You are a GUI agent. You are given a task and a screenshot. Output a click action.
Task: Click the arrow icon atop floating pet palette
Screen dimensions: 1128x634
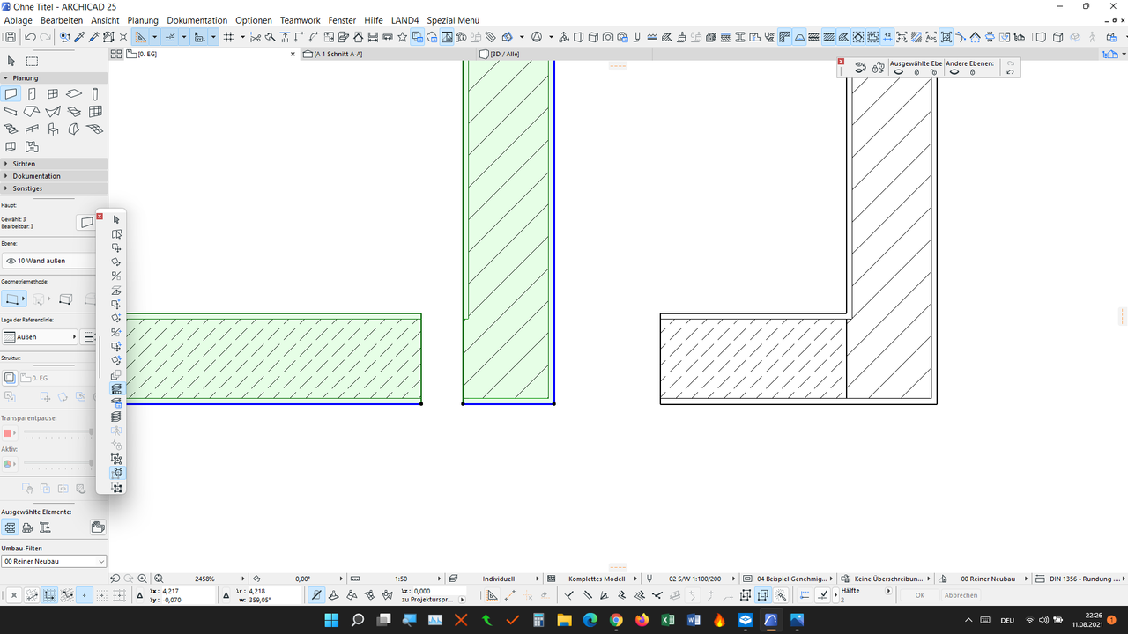point(117,219)
